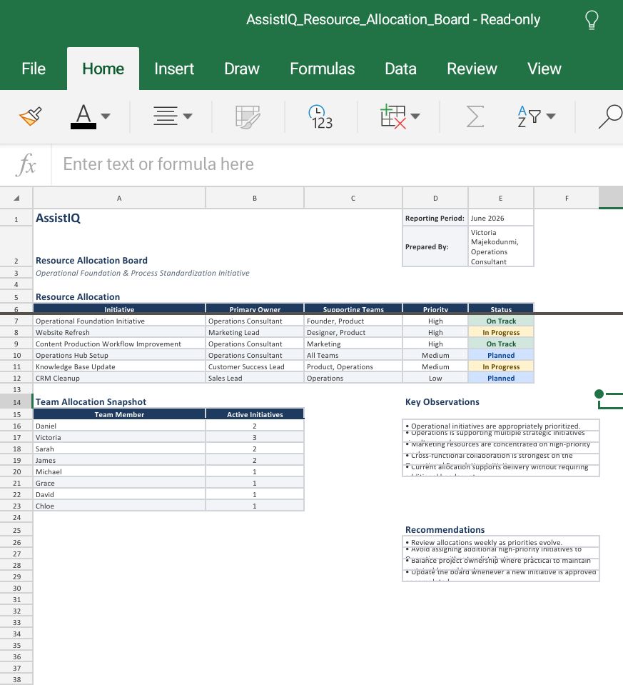
Task: Select the CRM Cleanup cell
Action: (x=119, y=378)
